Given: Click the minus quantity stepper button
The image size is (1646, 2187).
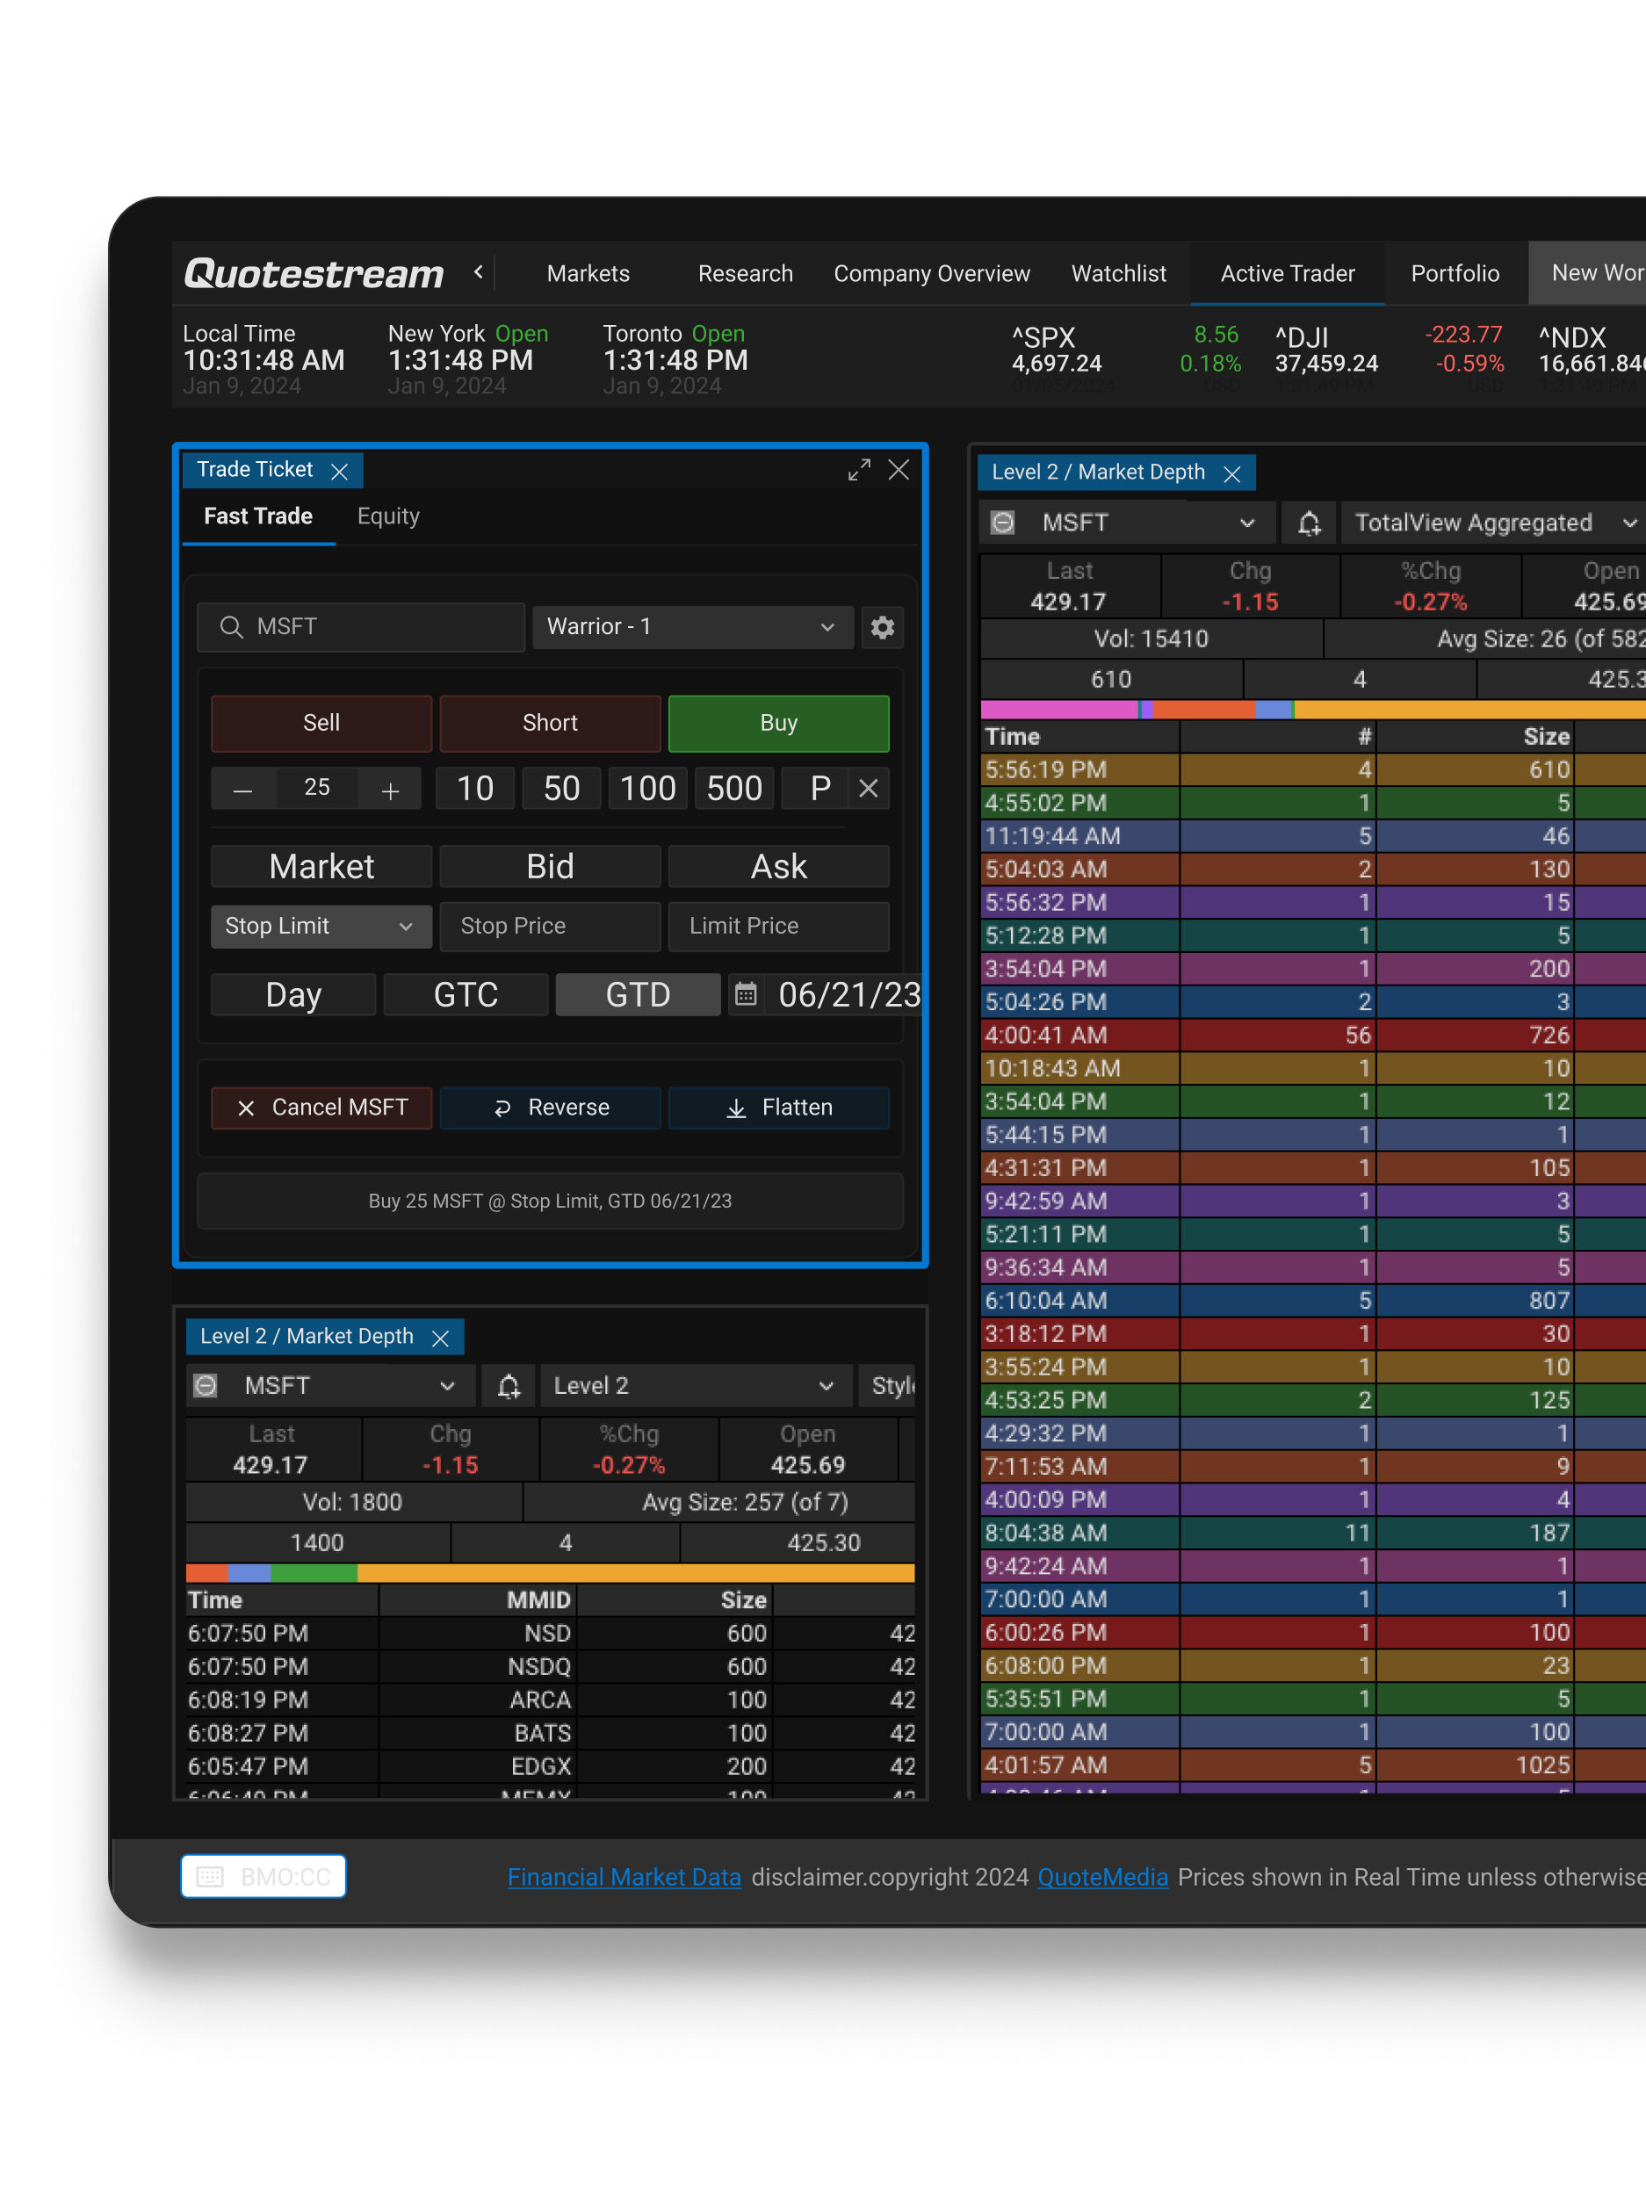Looking at the screenshot, I should click(242, 789).
